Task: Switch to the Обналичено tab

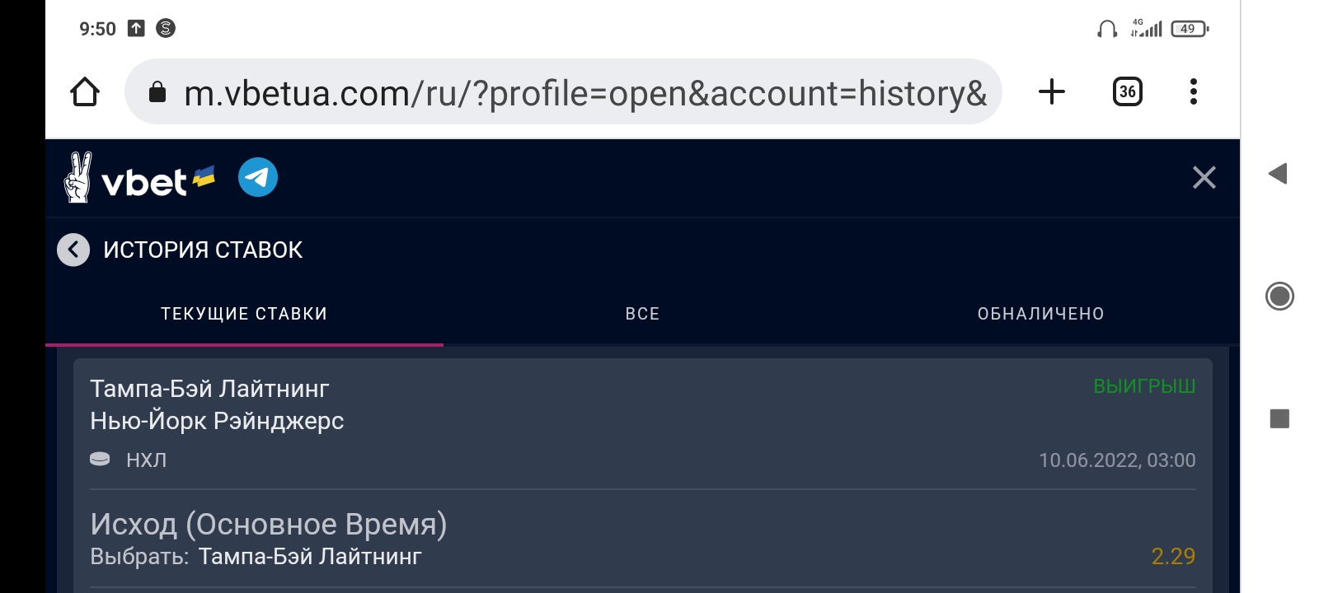Action: pyautogui.click(x=1040, y=314)
